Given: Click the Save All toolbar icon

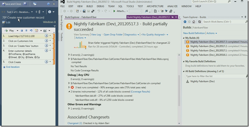Looking at the screenshot, I should (x=93, y=11).
